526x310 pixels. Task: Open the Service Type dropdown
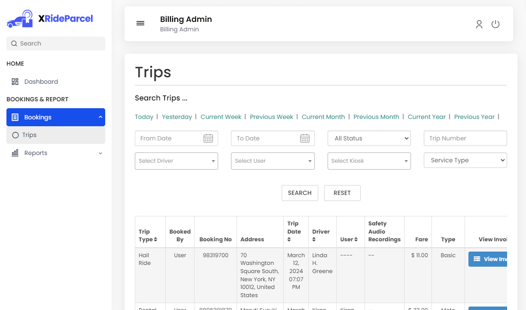coord(465,160)
